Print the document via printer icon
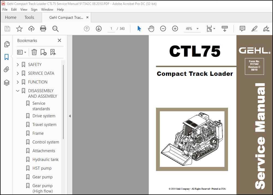 click(x=43, y=29)
